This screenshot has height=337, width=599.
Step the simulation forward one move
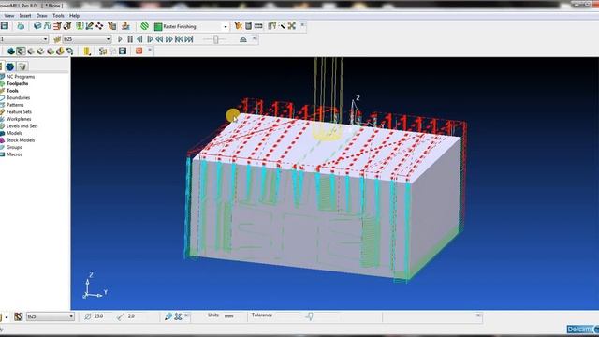click(x=150, y=39)
